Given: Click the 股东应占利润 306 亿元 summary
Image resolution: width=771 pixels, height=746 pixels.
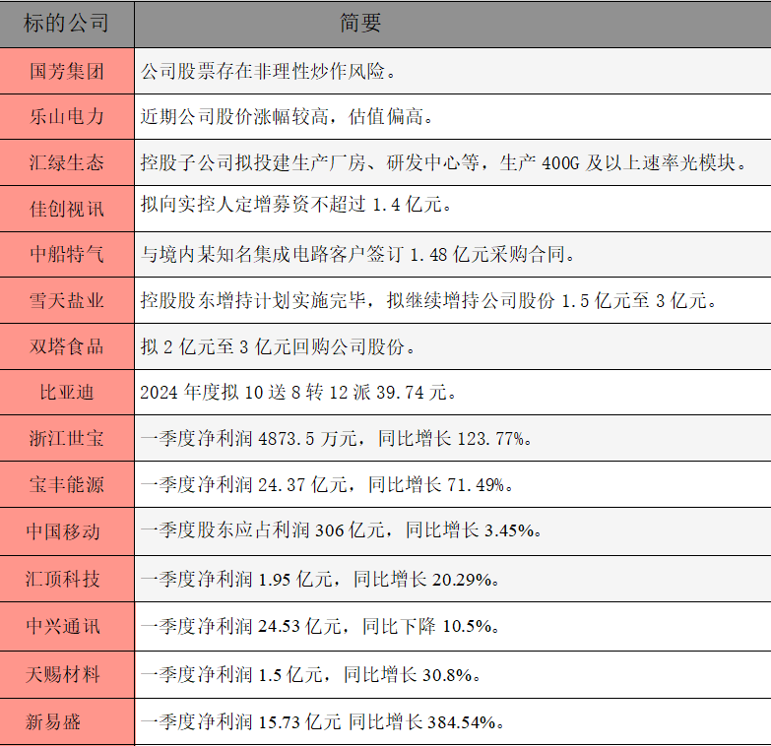Looking at the screenshot, I should click(342, 530).
